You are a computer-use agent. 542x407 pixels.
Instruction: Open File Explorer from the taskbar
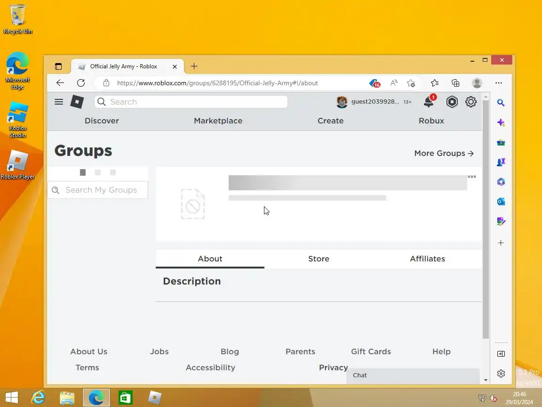pyautogui.click(x=67, y=398)
